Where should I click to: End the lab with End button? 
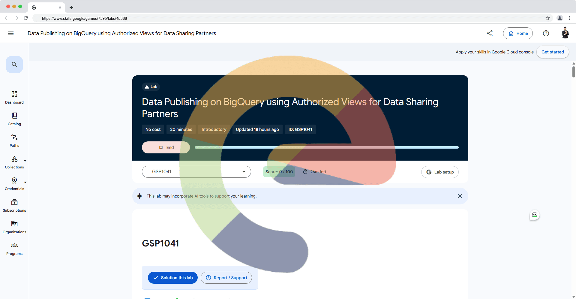point(166,147)
